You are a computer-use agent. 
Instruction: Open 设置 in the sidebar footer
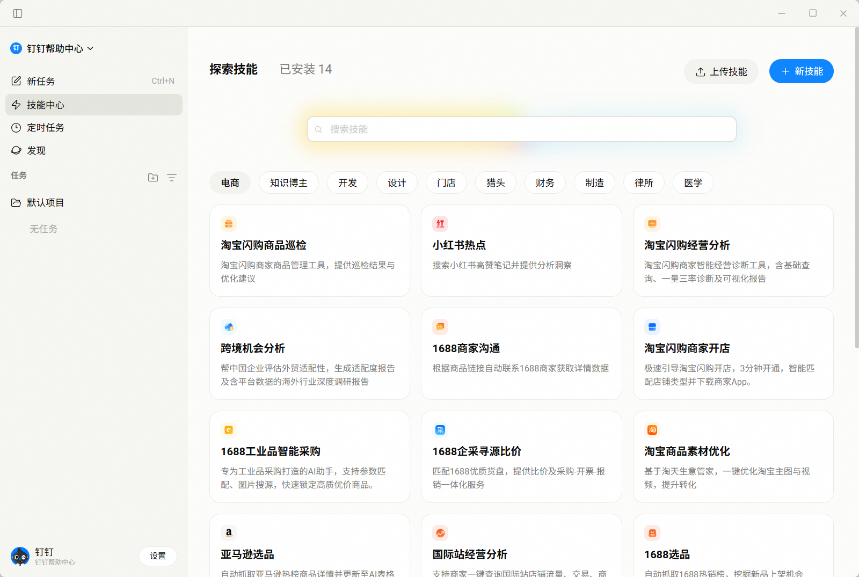(158, 556)
